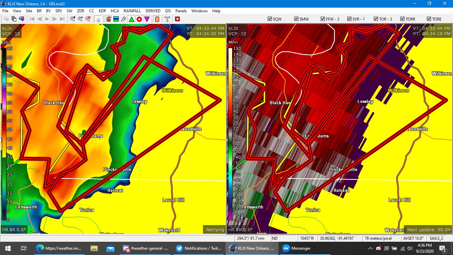
Task: Open the Panels menu
Action: tap(181, 11)
